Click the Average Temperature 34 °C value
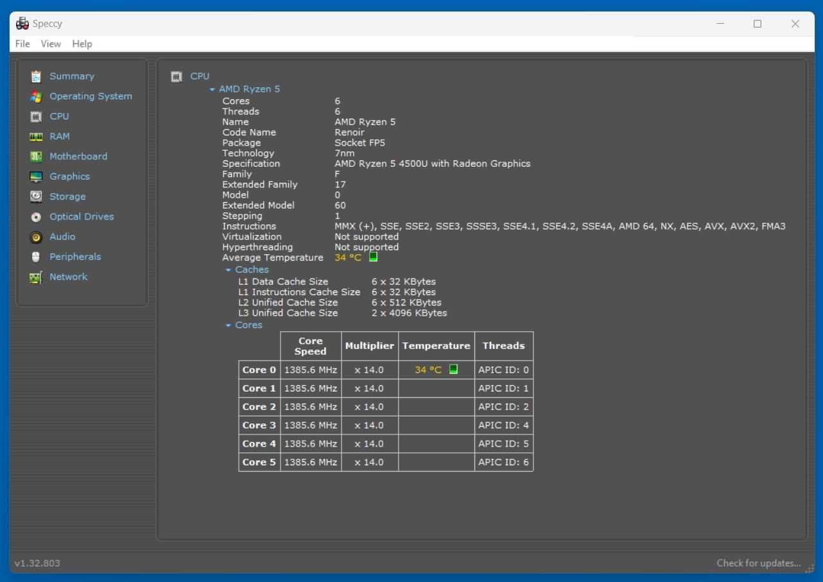 pyautogui.click(x=348, y=257)
